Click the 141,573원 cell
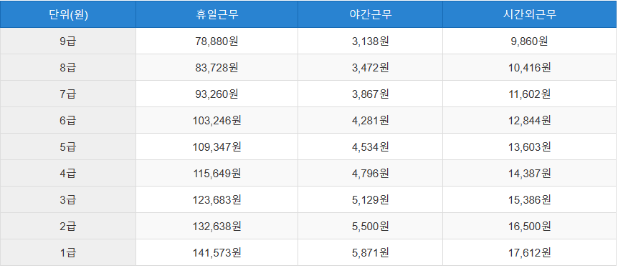This screenshot has width=618, height=268. click(217, 252)
